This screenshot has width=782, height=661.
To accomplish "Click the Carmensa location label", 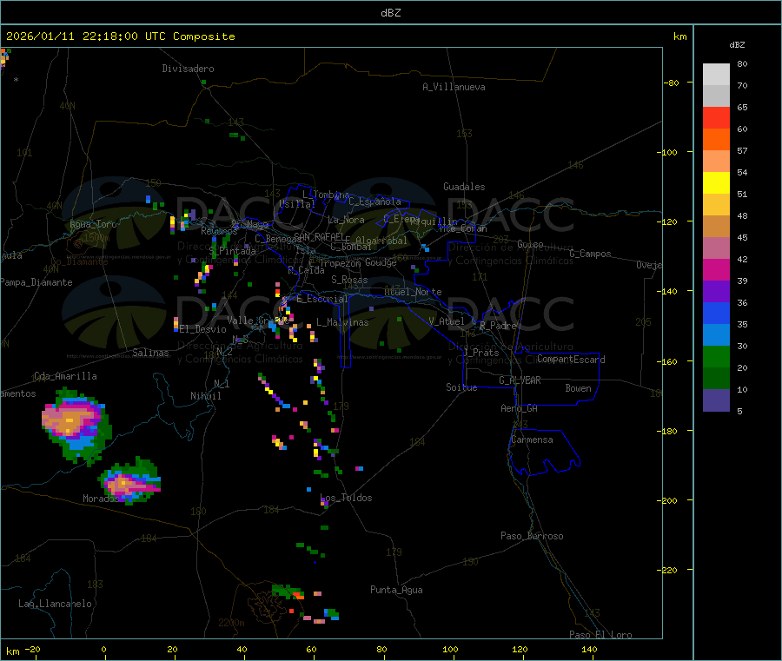I will (531, 440).
